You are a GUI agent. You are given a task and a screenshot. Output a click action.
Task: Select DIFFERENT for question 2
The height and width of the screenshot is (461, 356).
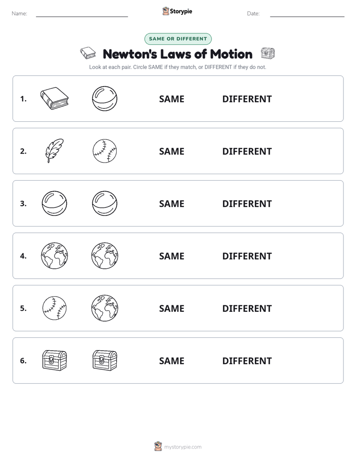click(x=247, y=151)
